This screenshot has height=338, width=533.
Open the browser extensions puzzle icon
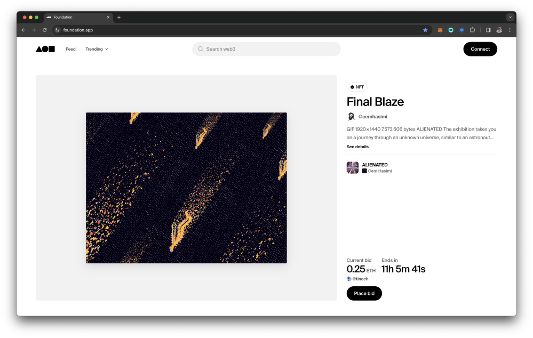pos(473,30)
